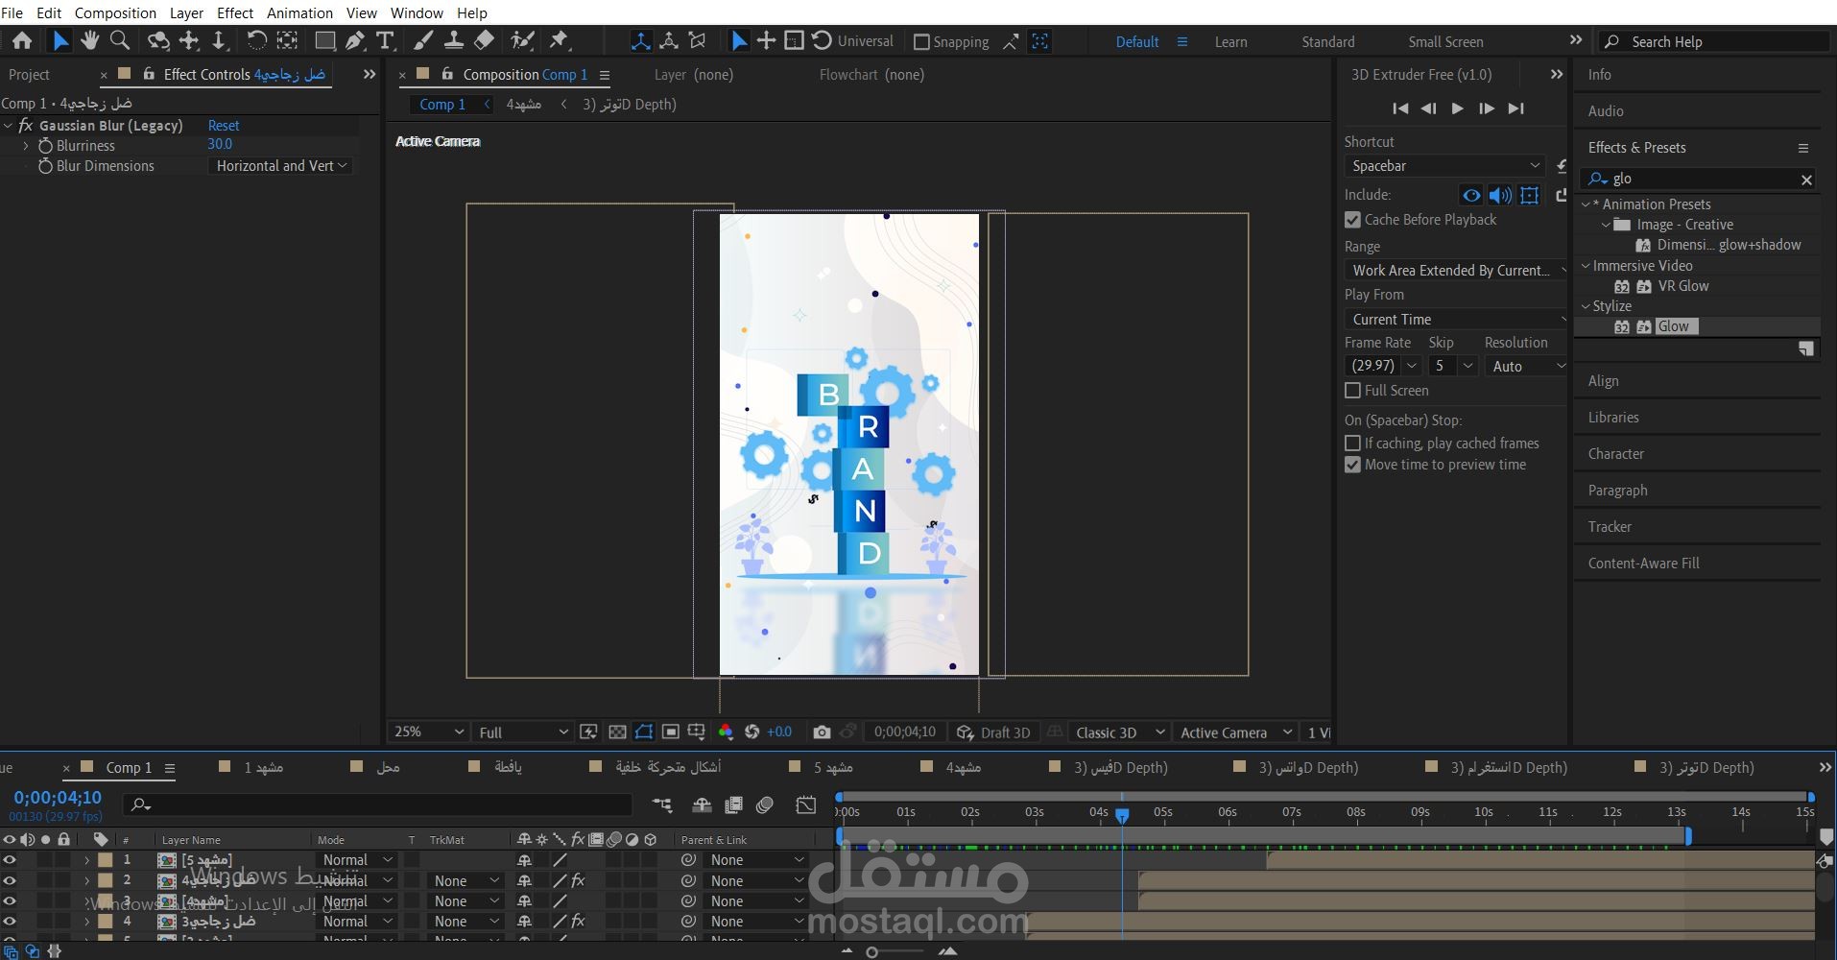Open the Classic 3D renderer dropdown

click(x=1119, y=732)
